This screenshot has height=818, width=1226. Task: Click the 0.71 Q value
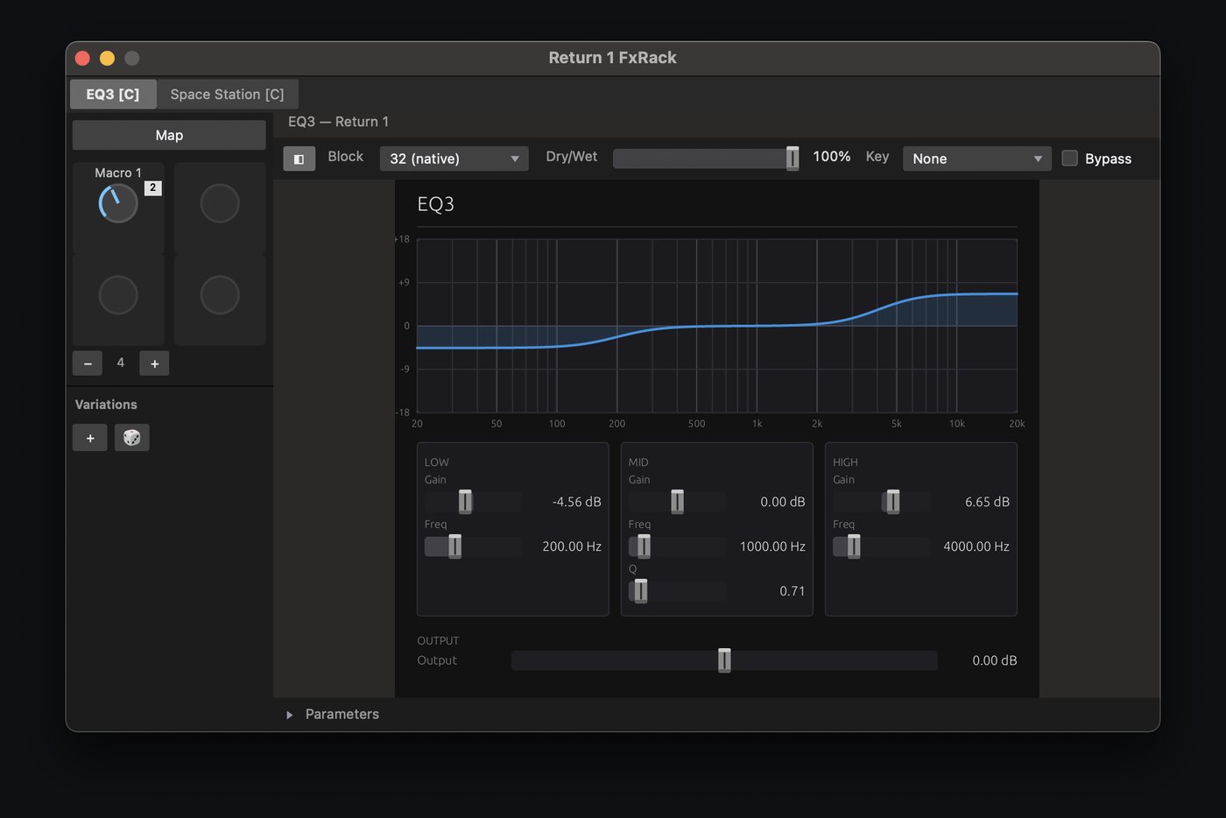click(x=793, y=591)
